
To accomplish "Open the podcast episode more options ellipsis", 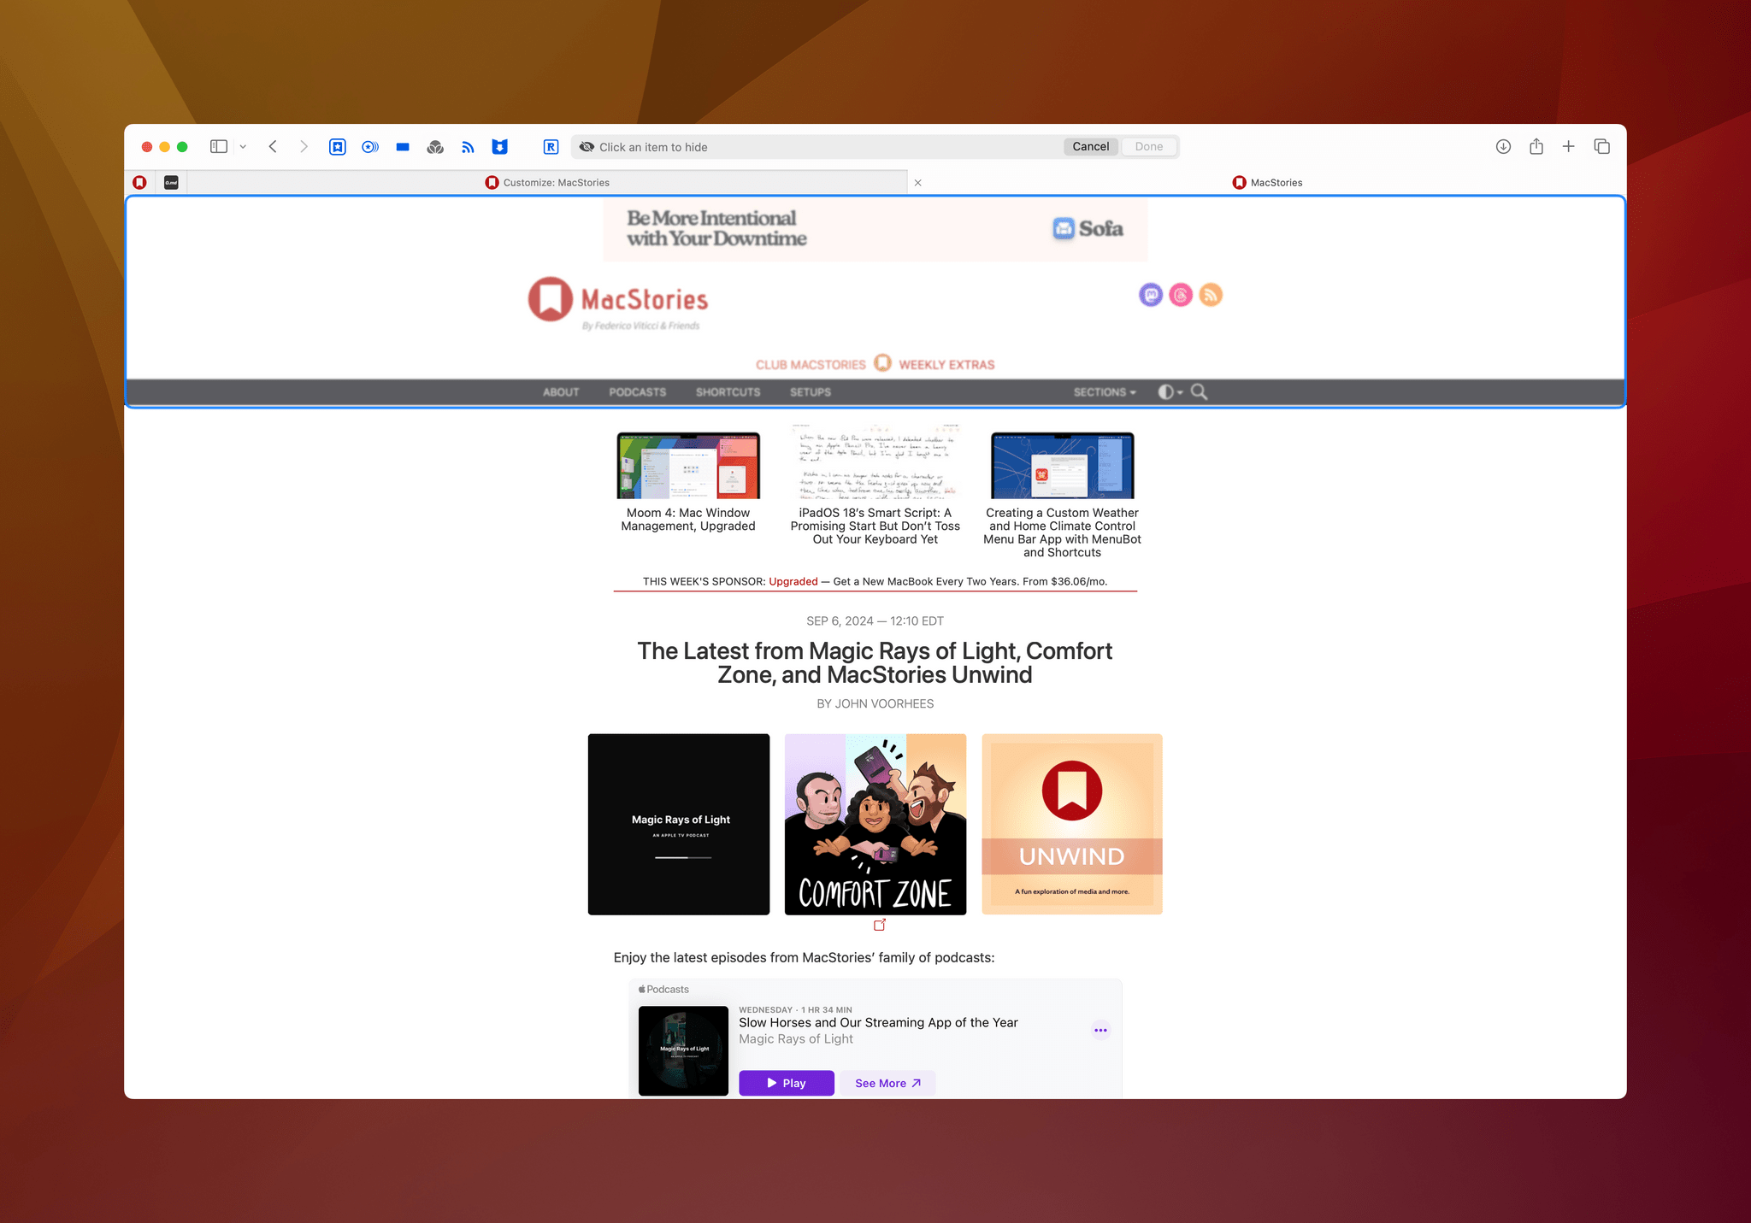I will [x=1100, y=1030].
